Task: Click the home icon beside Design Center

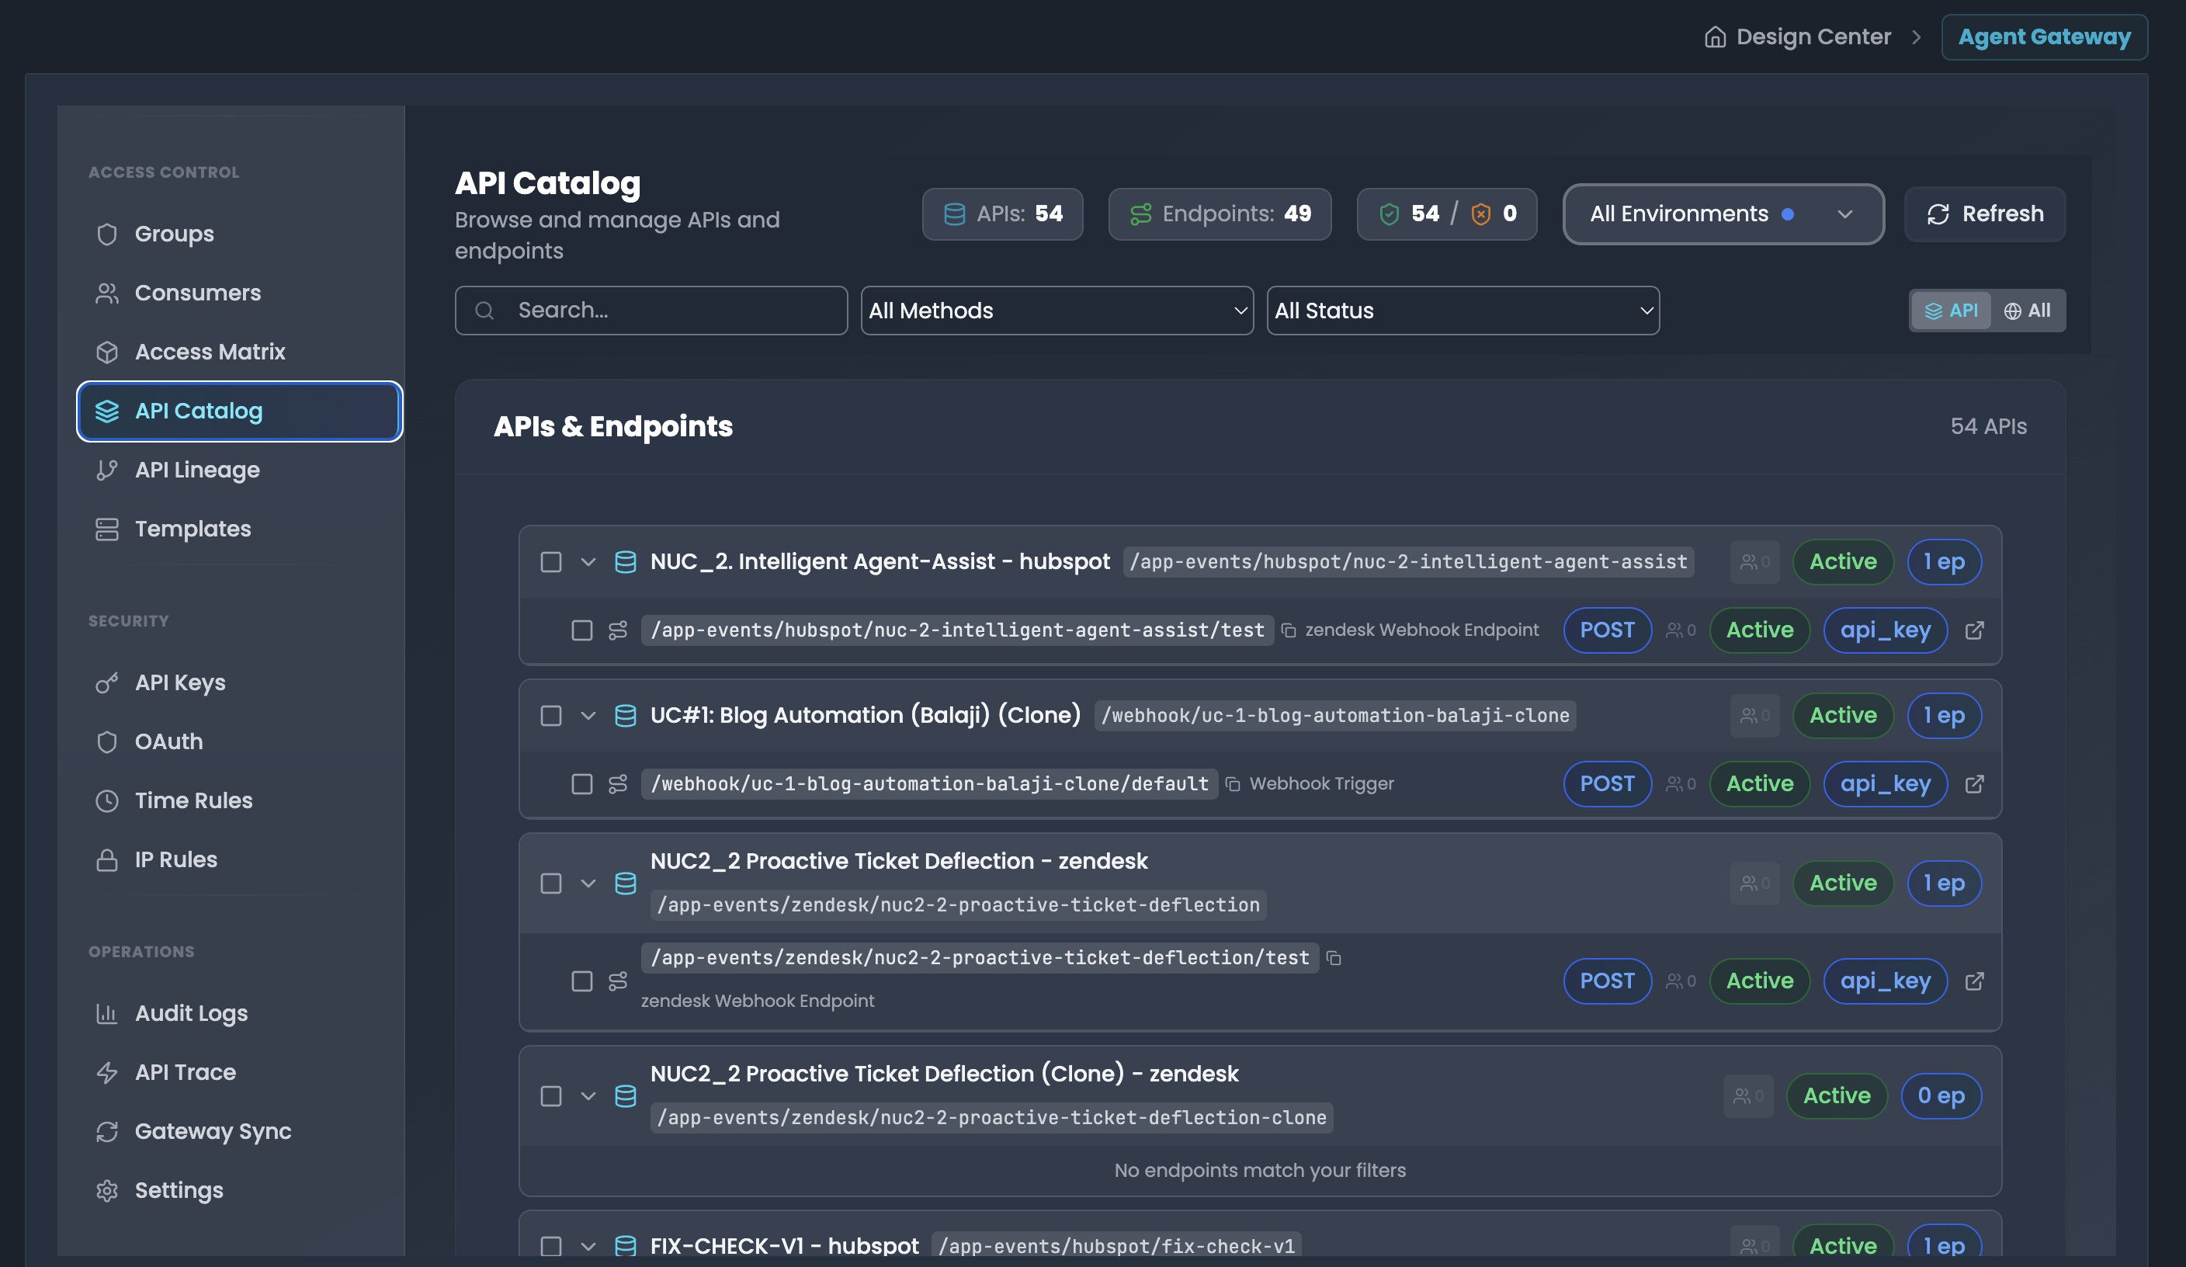Action: click(x=1715, y=36)
